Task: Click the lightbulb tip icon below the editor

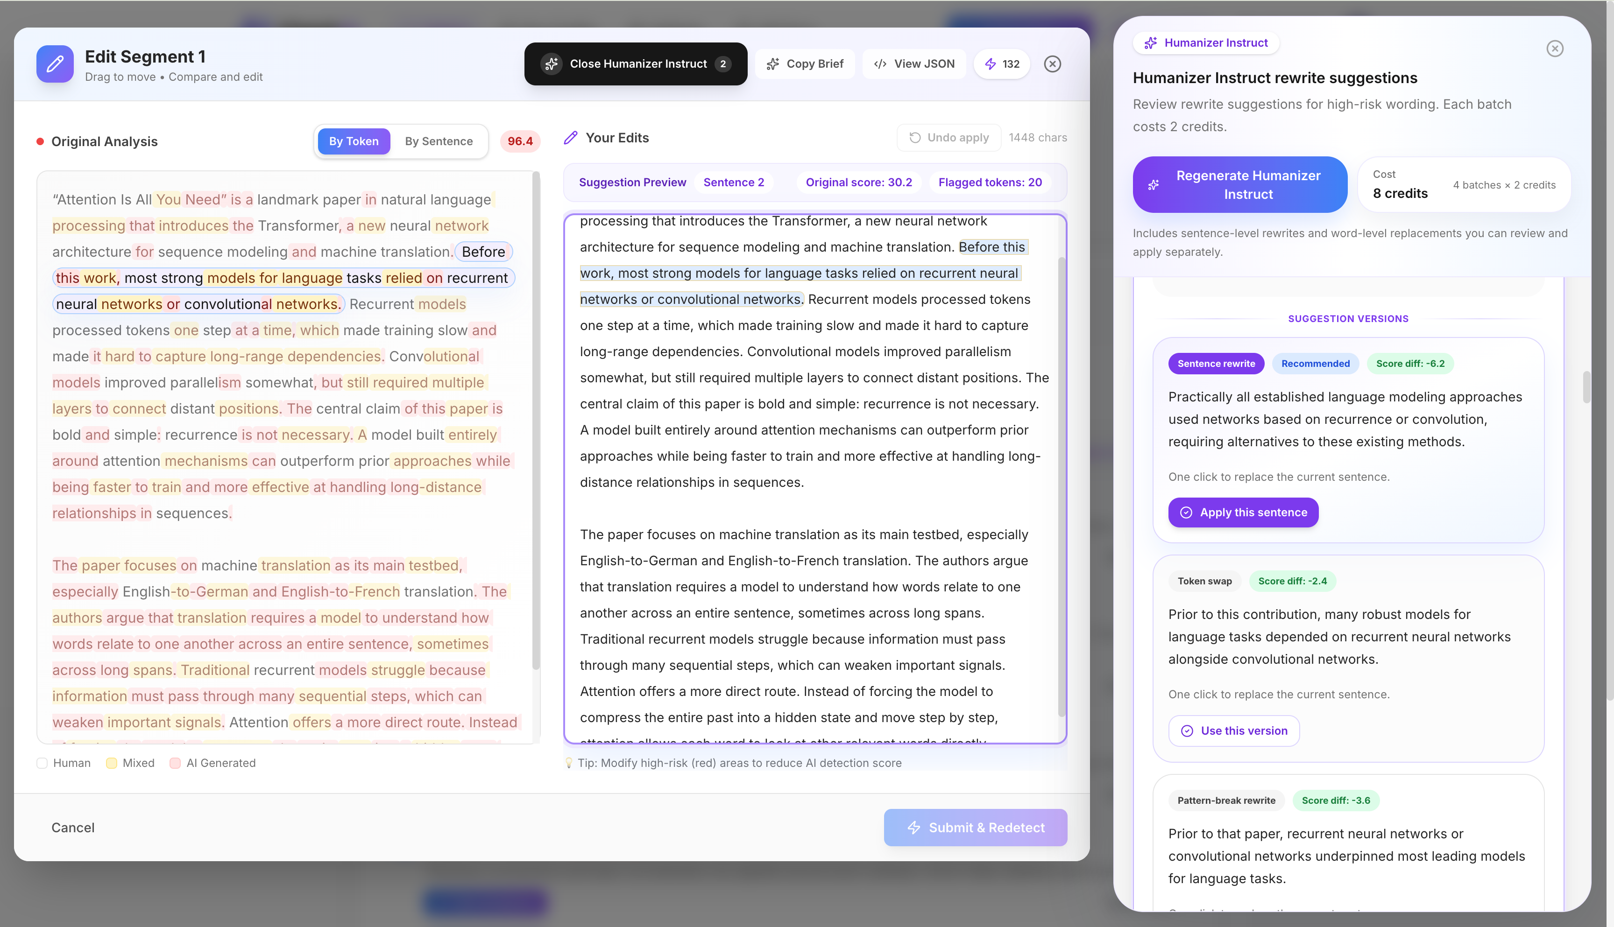Action: point(569,762)
